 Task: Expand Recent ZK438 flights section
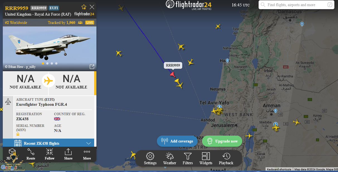point(48,143)
